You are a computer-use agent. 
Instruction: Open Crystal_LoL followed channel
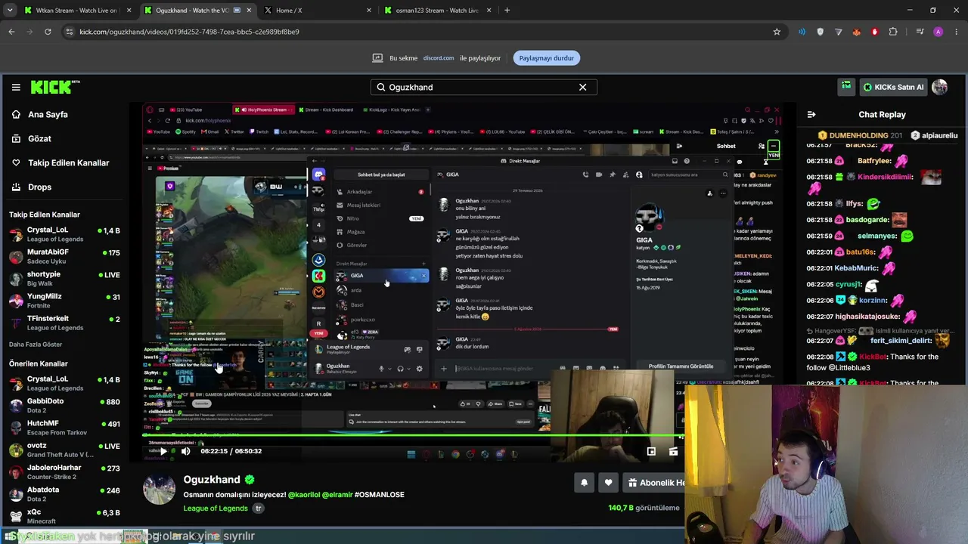click(x=64, y=234)
